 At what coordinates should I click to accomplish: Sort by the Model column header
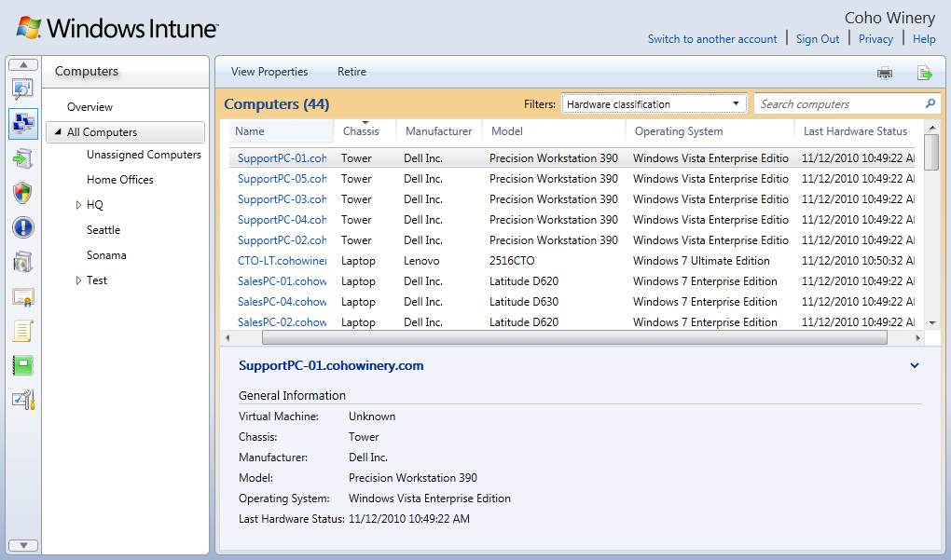[x=554, y=130]
